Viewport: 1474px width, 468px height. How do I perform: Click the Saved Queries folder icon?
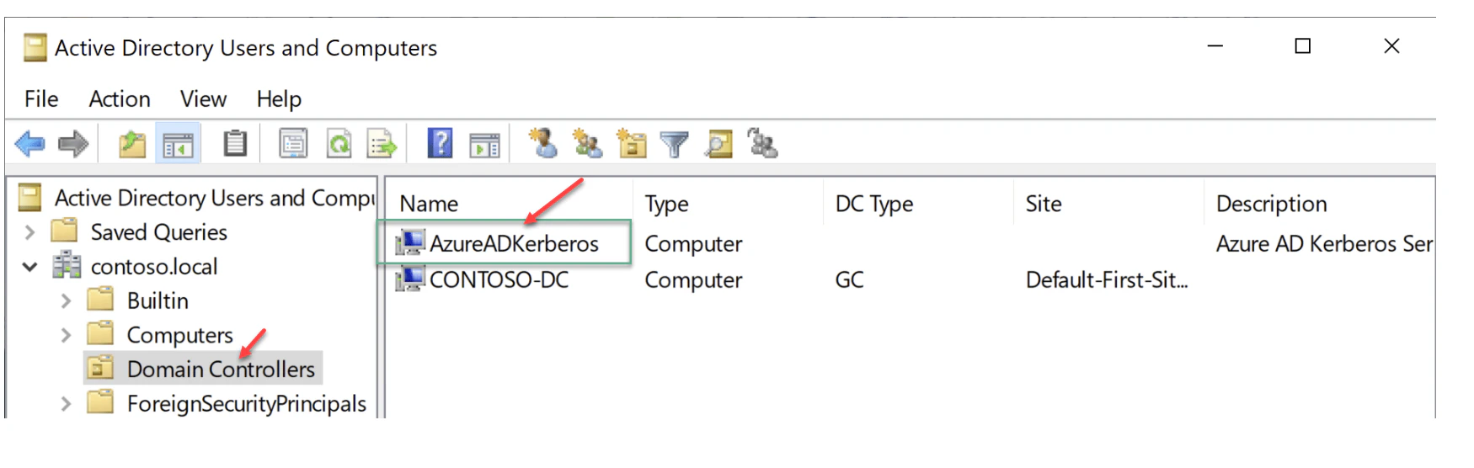click(64, 231)
